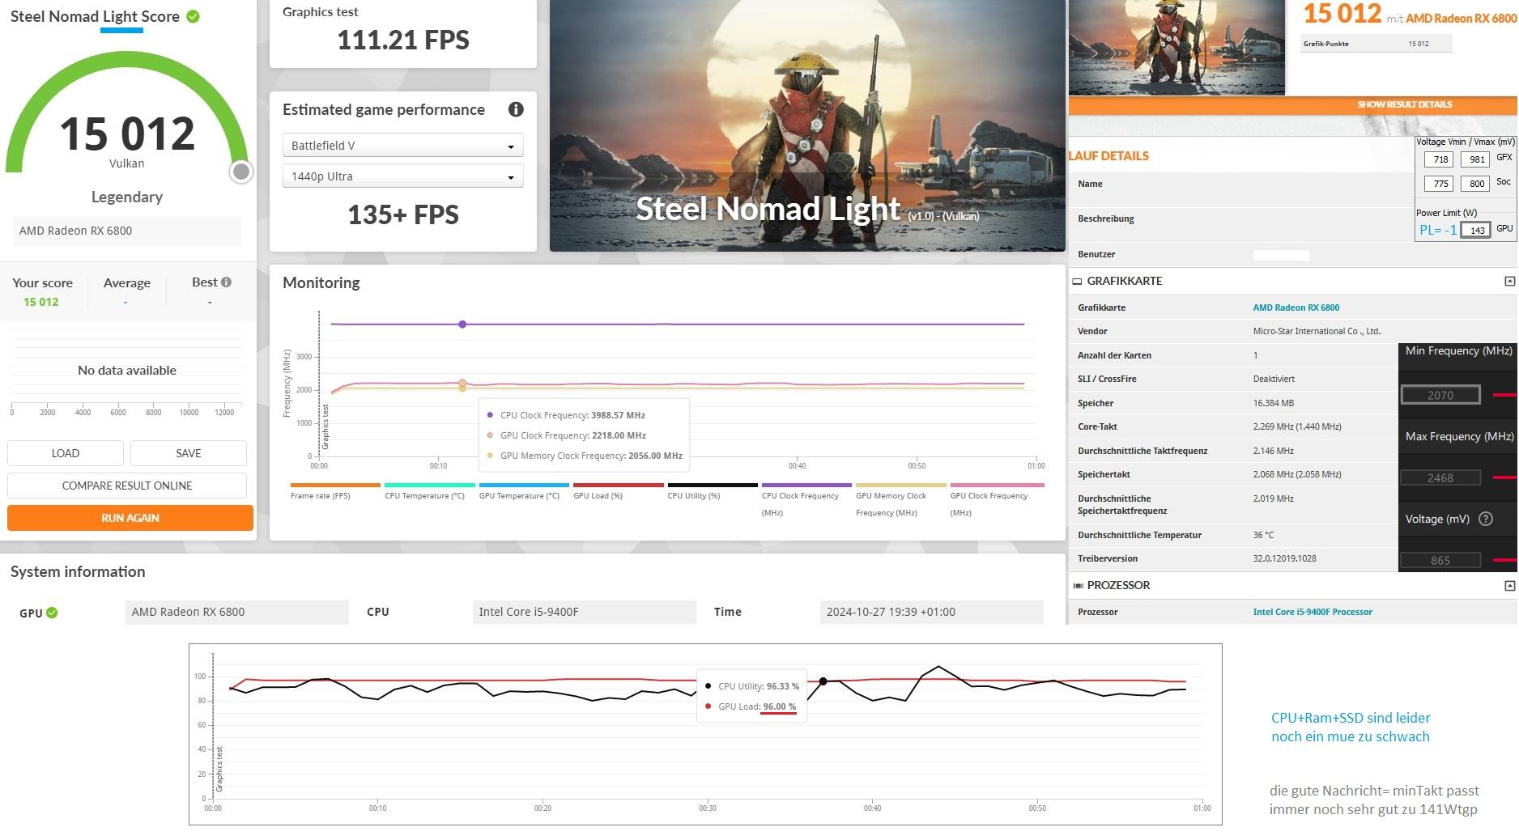The height and width of the screenshot is (840, 1519).
Task: Click the SAVE button
Action: (189, 453)
